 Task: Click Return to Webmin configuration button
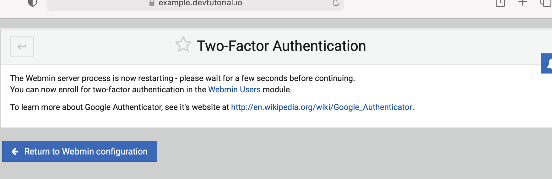tap(80, 151)
